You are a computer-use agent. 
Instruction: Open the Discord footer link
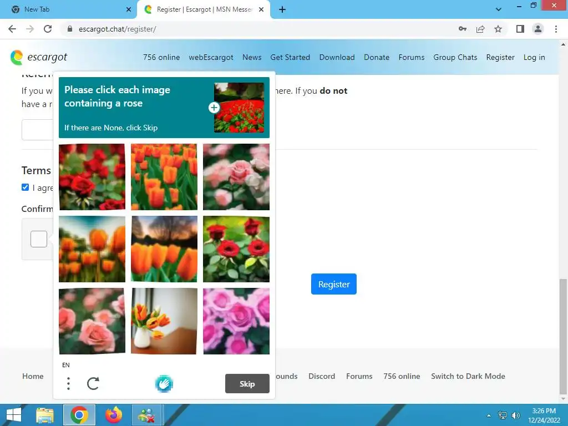tap(322, 376)
